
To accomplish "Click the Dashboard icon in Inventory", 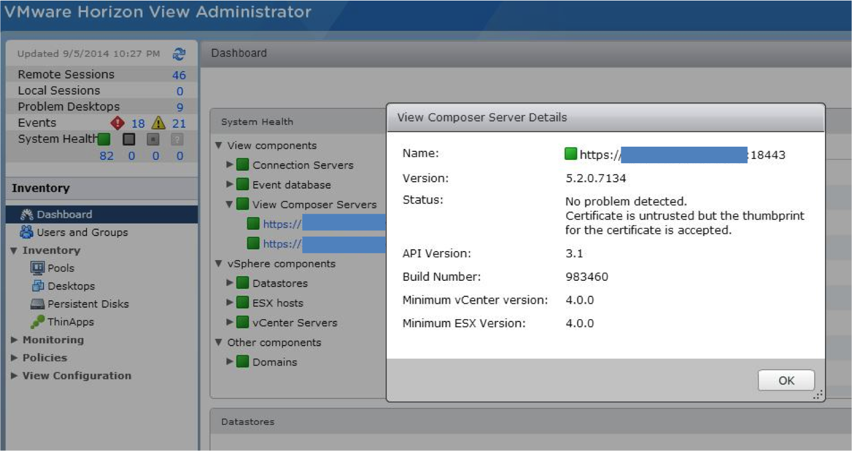I will (x=27, y=215).
